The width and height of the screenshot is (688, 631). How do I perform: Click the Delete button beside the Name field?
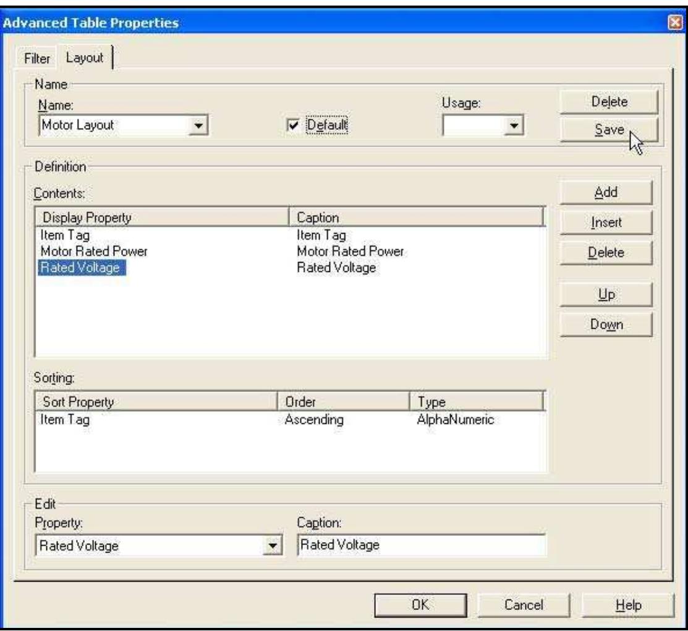point(609,102)
